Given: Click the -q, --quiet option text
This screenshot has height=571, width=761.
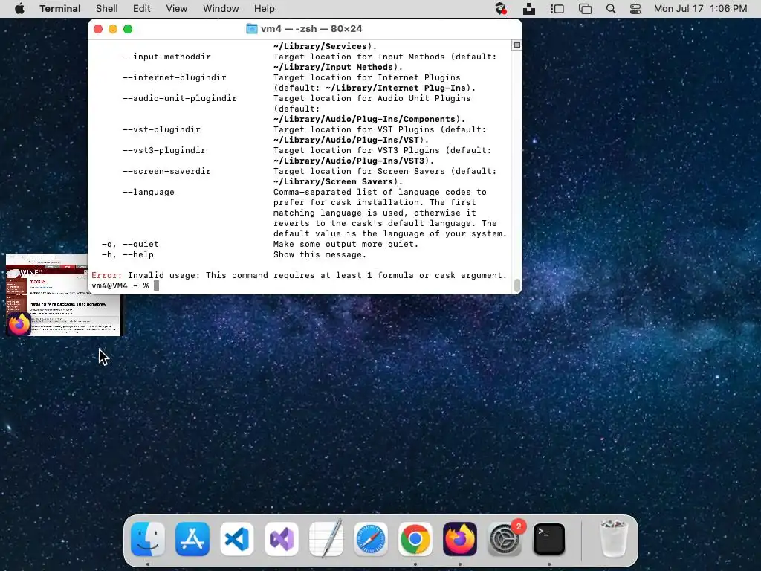Looking at the screenshot, I should (130, 244).
